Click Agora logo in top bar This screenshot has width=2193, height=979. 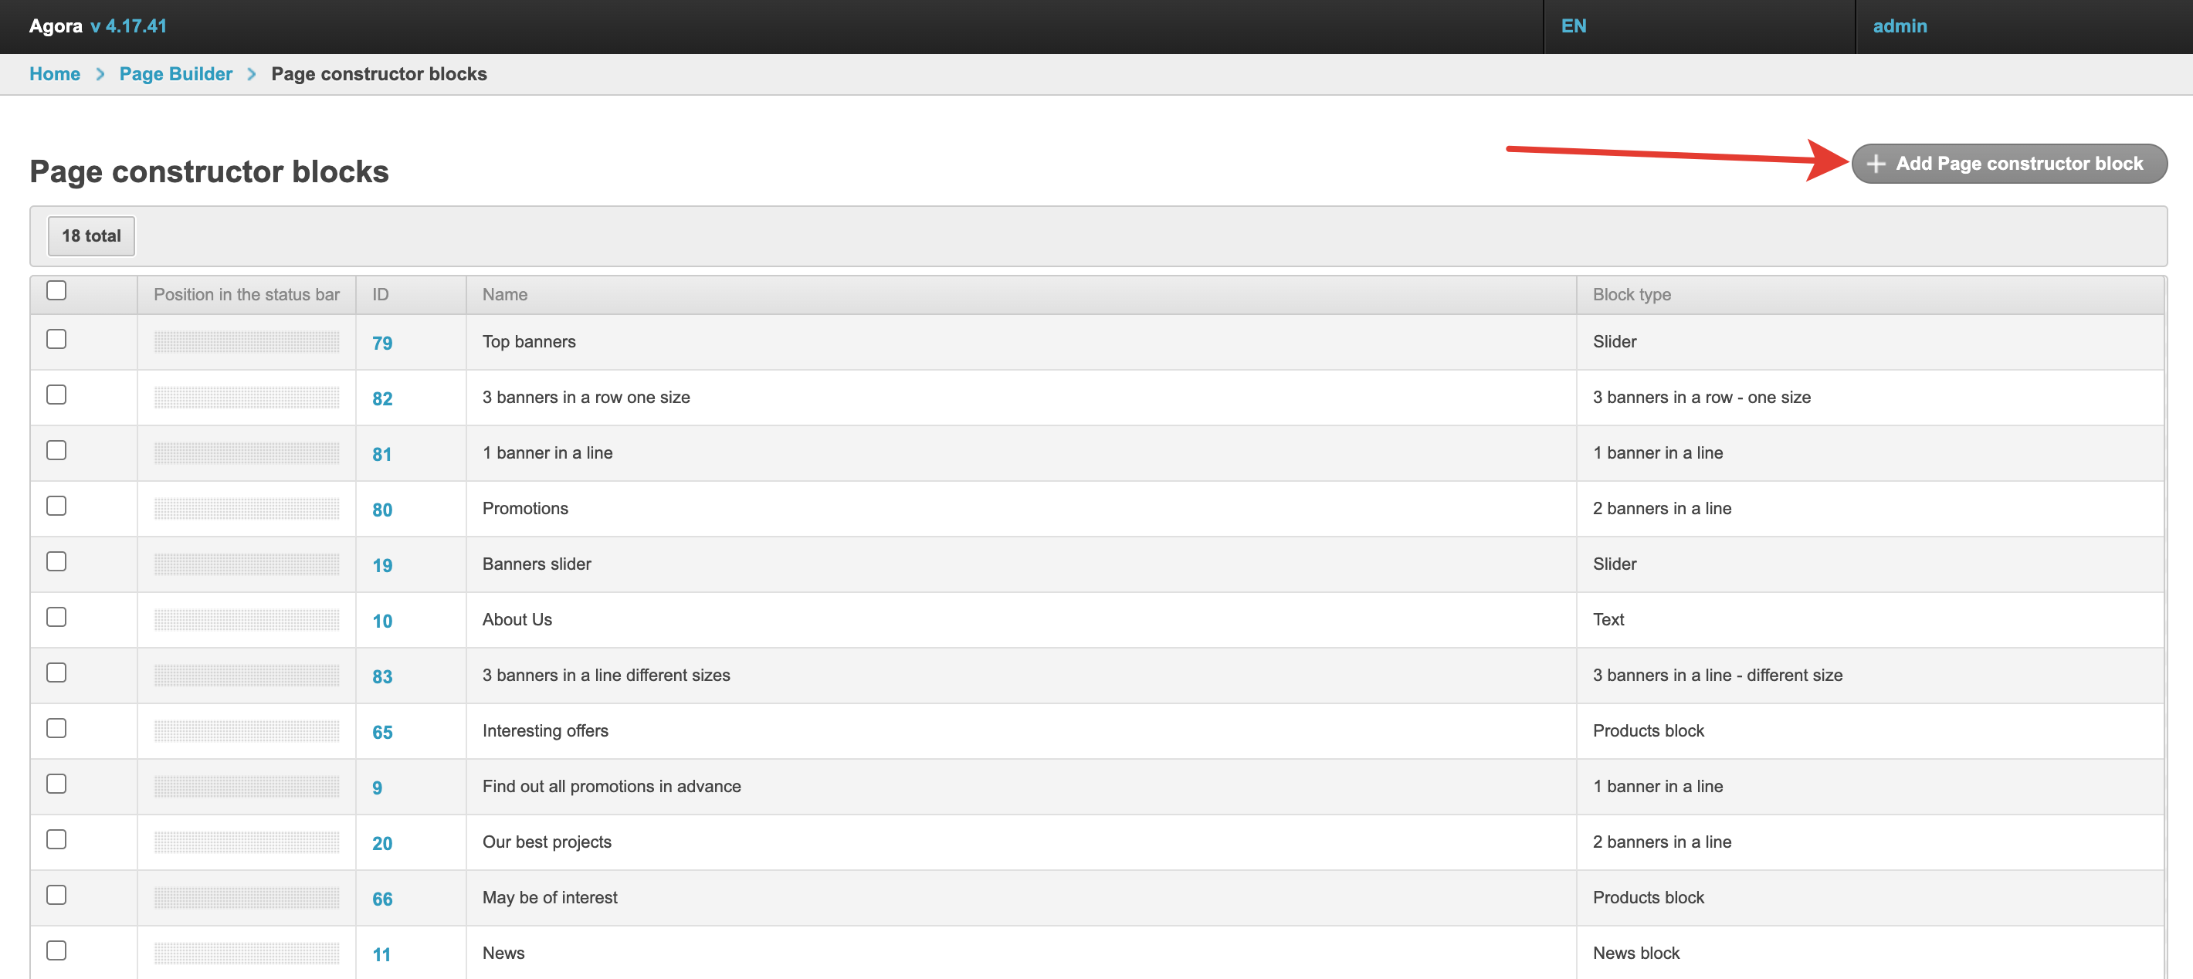(56, 25)
